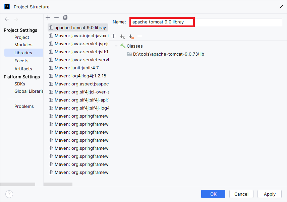The width and height of the screenshot is (287, 202).
Task: Open Facets settings page
Action: pos(21,61)
